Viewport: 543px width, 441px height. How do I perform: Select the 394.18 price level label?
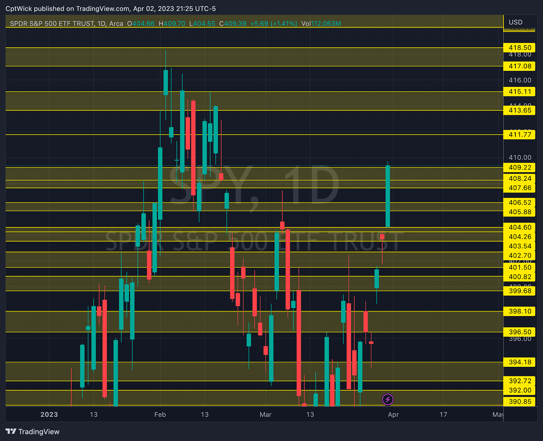pyautogui.click(x=520, y=362)
